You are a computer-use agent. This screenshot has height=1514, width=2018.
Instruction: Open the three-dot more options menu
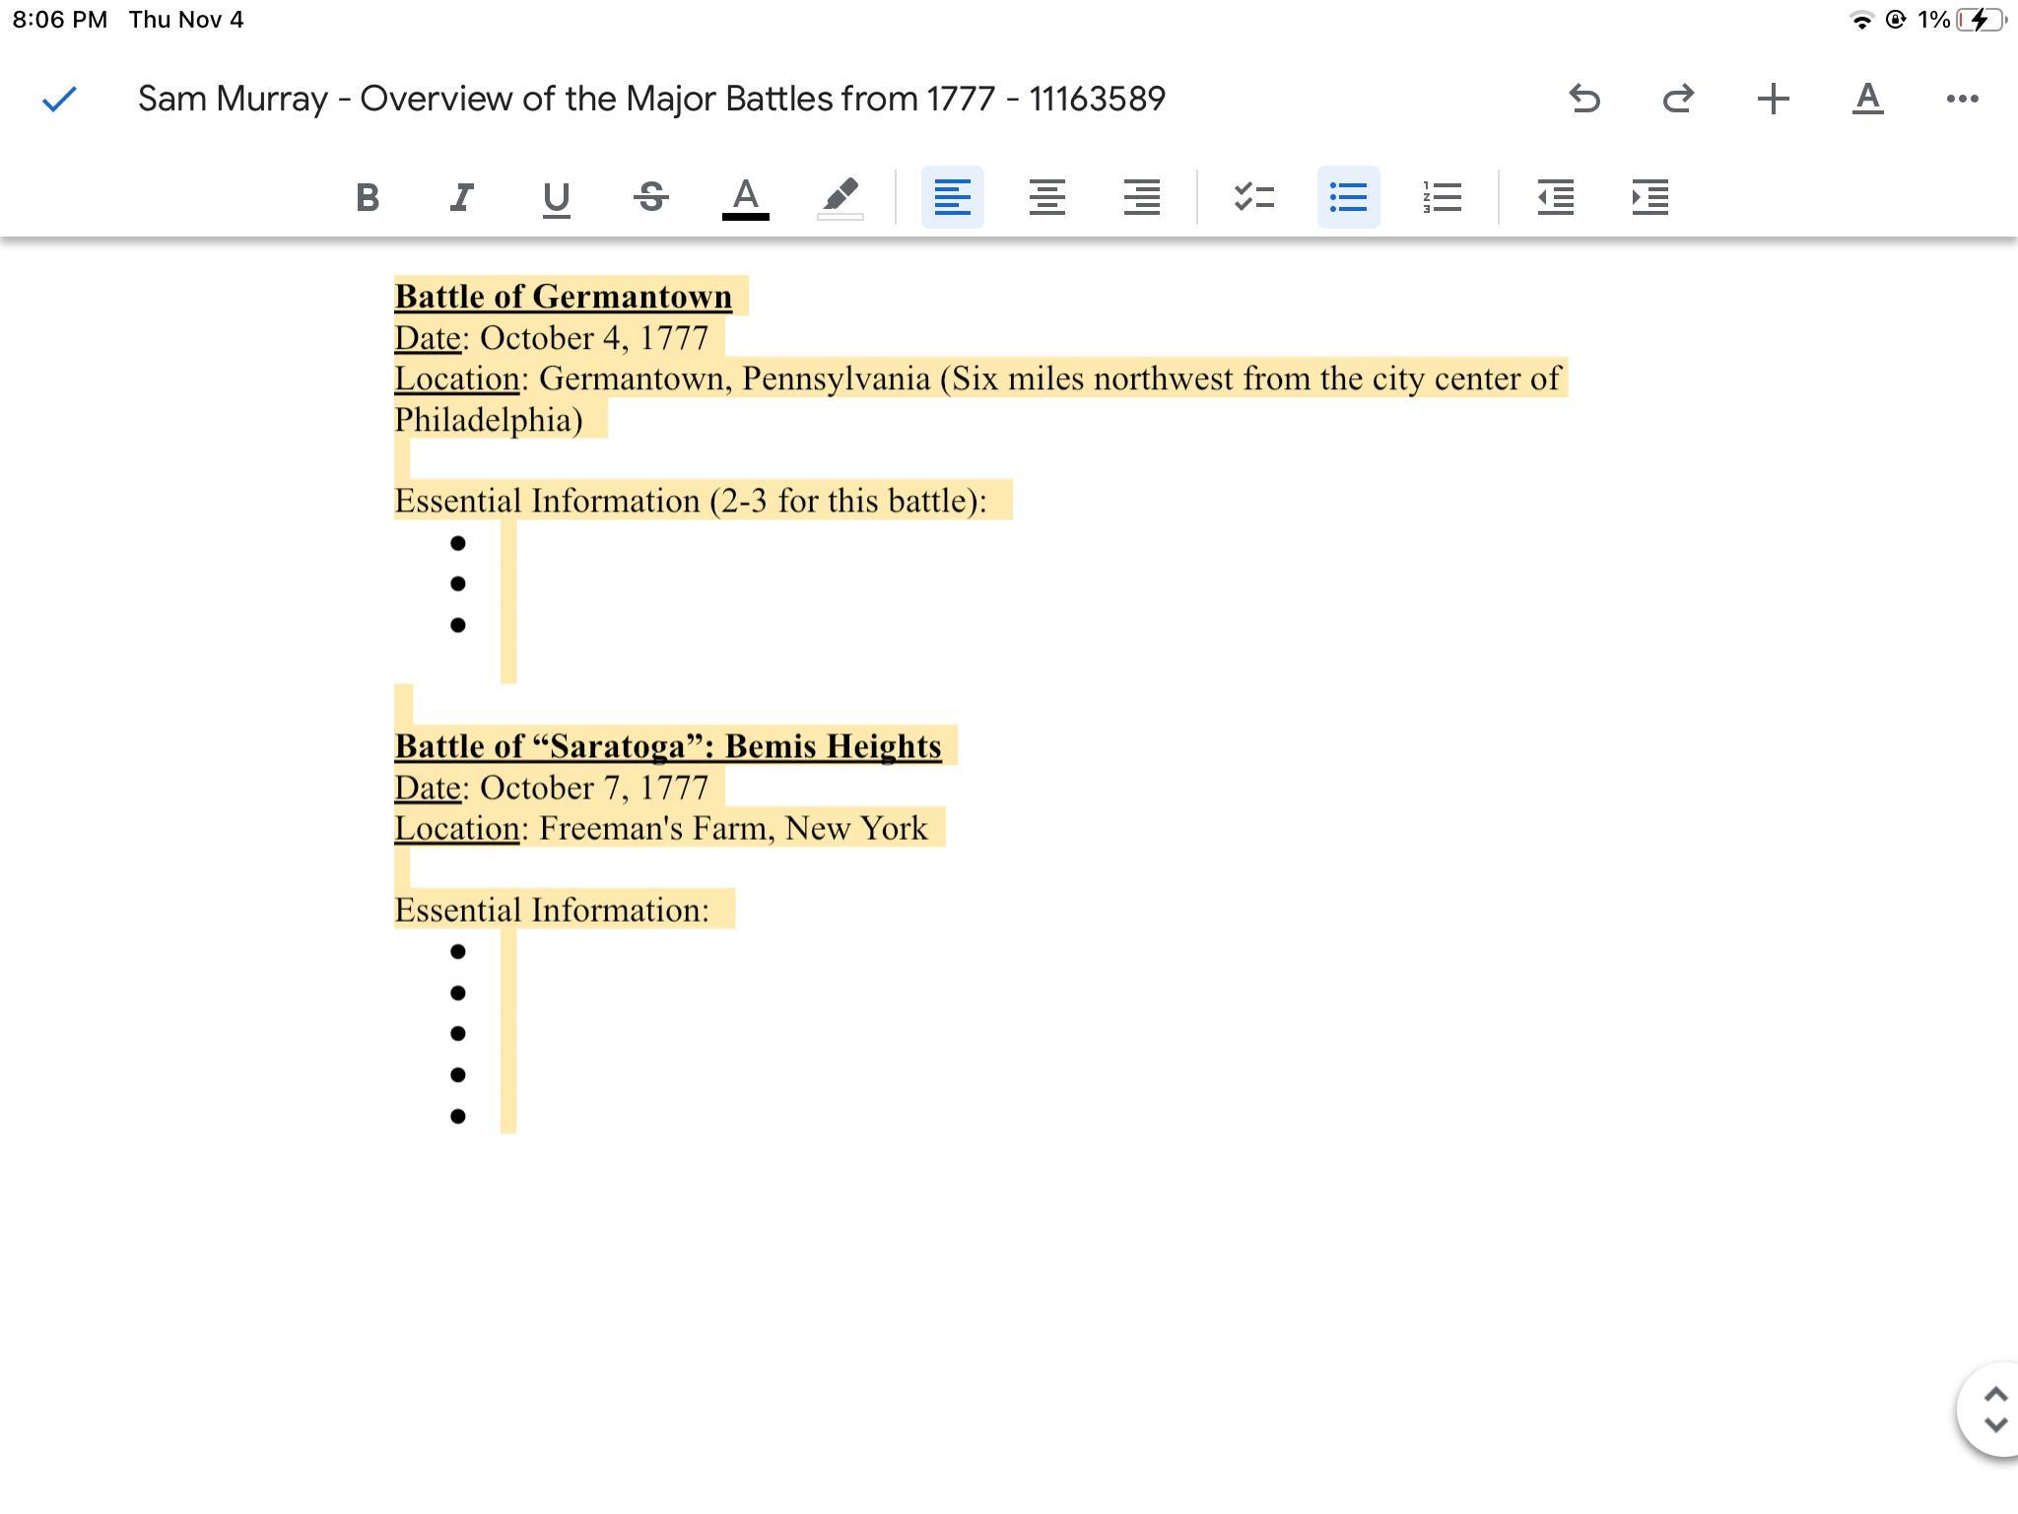click(x=1962, y=99)
